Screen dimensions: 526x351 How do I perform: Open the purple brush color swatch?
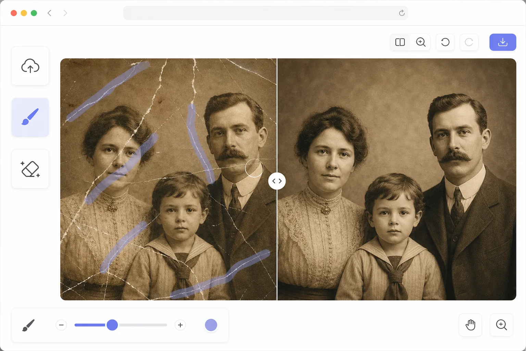(211, 325)
